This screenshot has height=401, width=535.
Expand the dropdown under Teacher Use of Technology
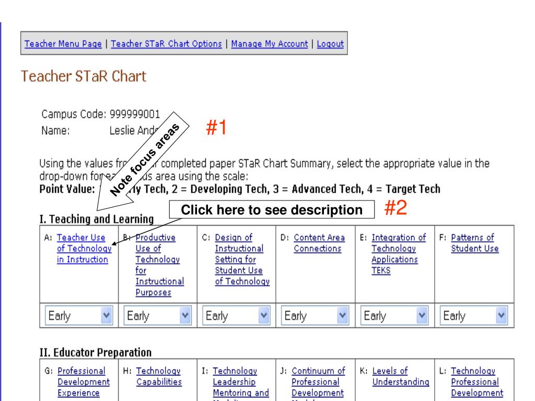(x=79, y=315)
